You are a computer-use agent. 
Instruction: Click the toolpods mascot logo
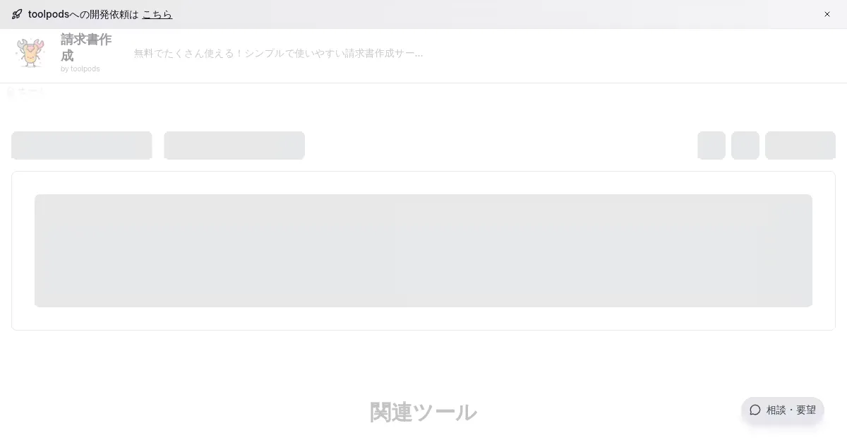tap(30, 53)
